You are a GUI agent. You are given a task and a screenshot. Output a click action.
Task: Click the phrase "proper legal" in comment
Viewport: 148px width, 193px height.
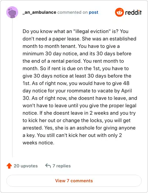pos(123,106)
